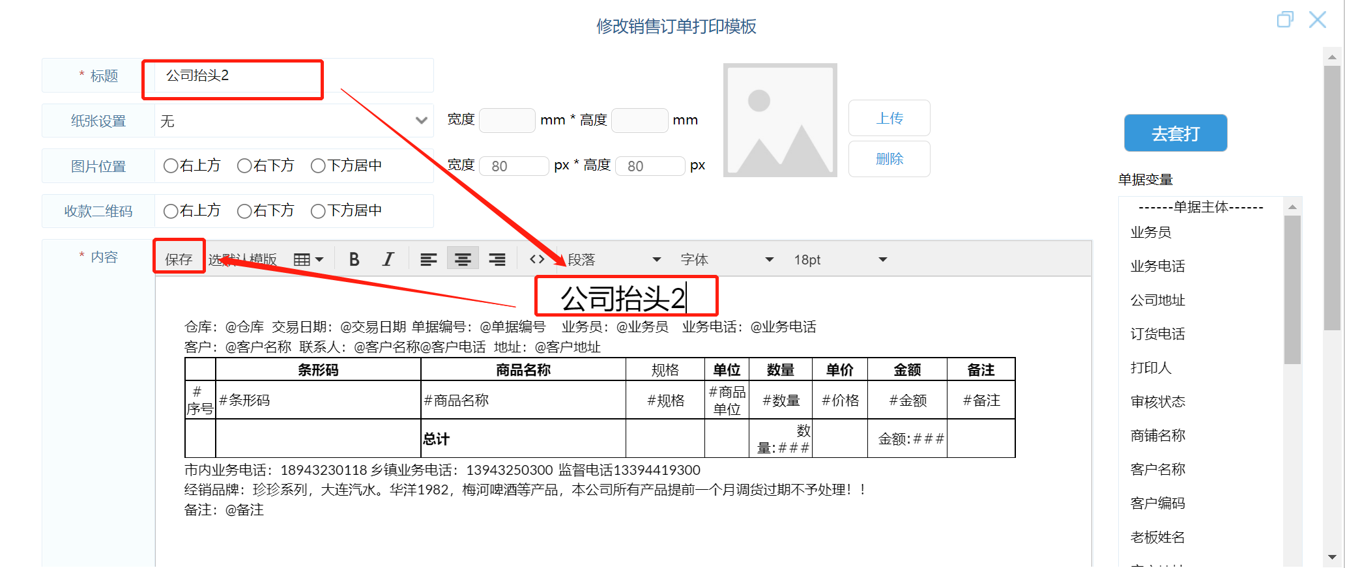Align the text to the right

497,259
